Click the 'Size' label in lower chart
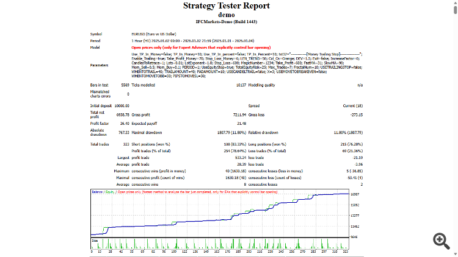 pos(95,241)
